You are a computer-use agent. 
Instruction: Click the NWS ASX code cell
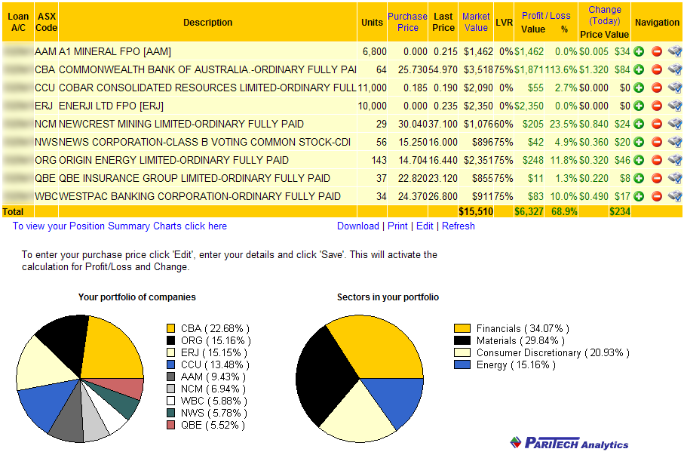tap(46, 142)
